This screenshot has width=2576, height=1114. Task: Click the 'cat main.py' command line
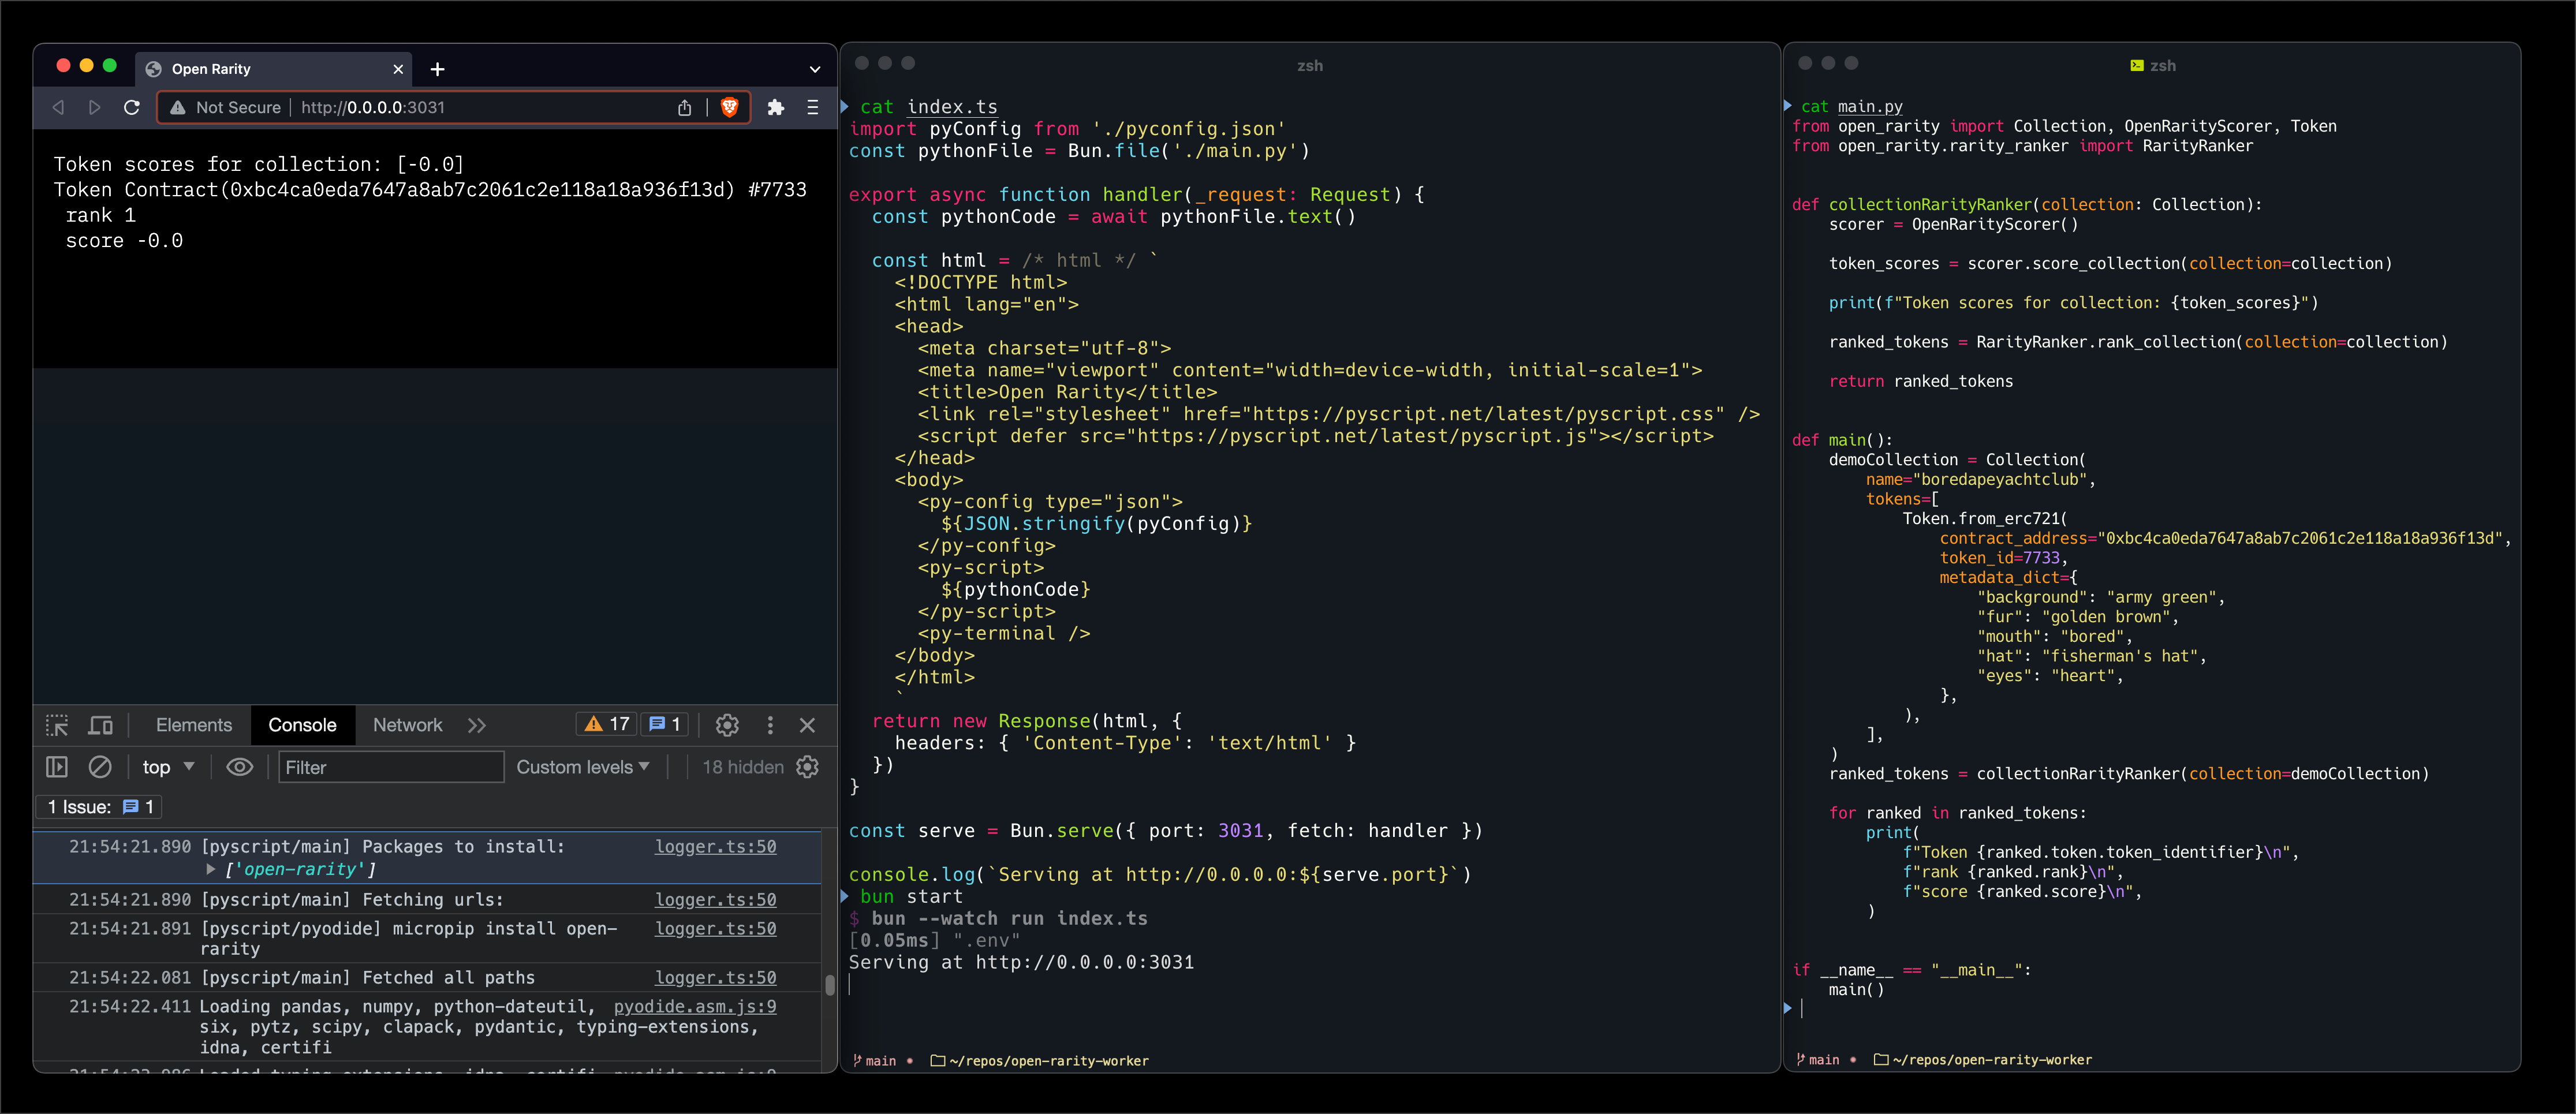tap(1852, 106)
